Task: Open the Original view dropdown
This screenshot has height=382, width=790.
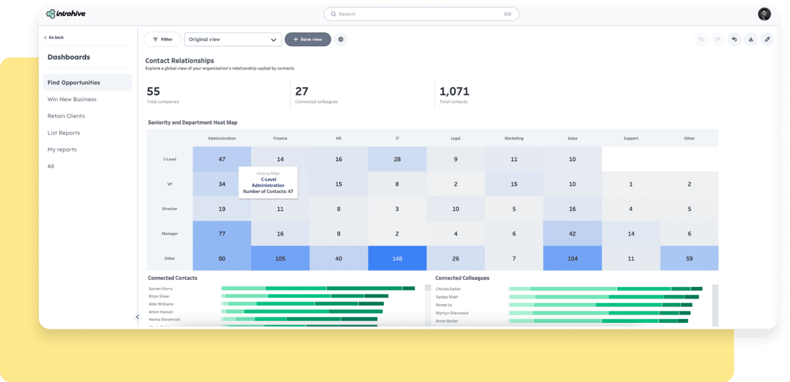Action: point(232,39)
